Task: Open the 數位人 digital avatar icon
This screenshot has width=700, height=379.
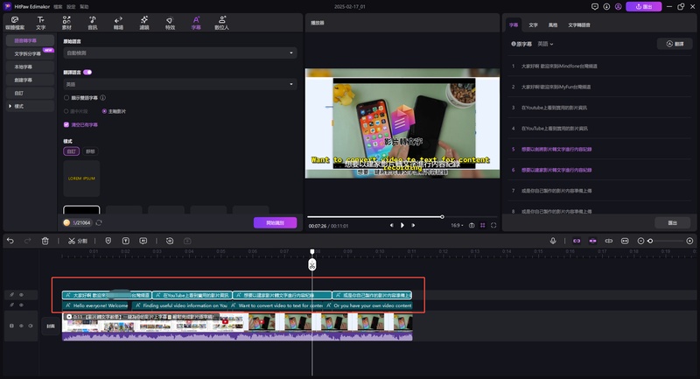Action: [x=222, y=23]
